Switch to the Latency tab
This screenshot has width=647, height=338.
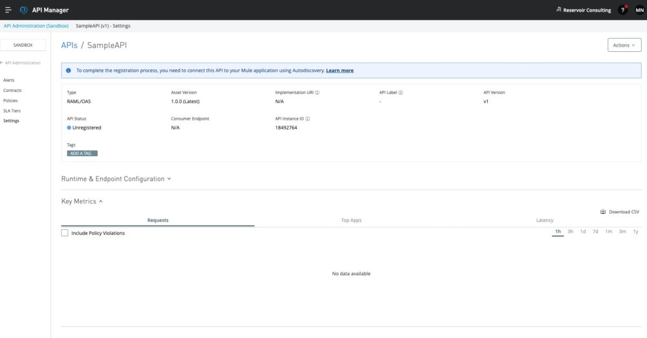545,220
